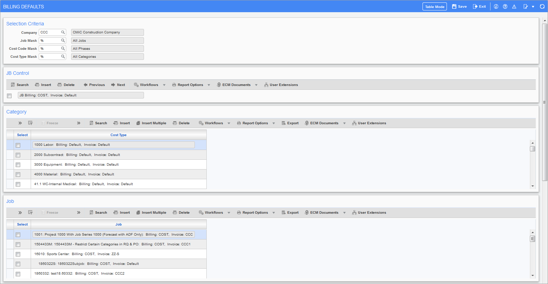
Task: Save the billing defaults
Action: pyautogui.click(x=459, y=7)
